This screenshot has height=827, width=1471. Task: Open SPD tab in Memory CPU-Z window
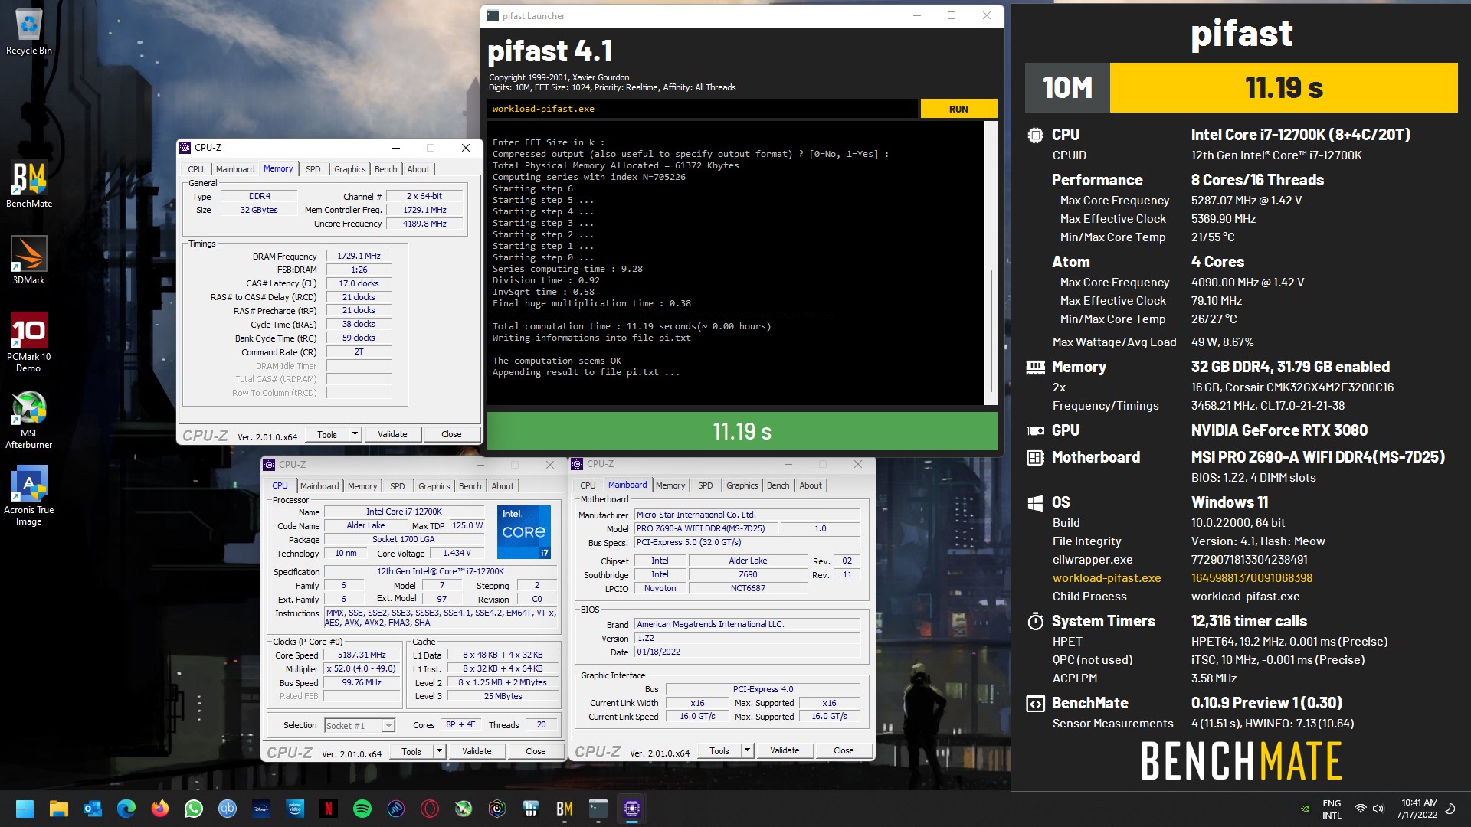tap(313, 169)
